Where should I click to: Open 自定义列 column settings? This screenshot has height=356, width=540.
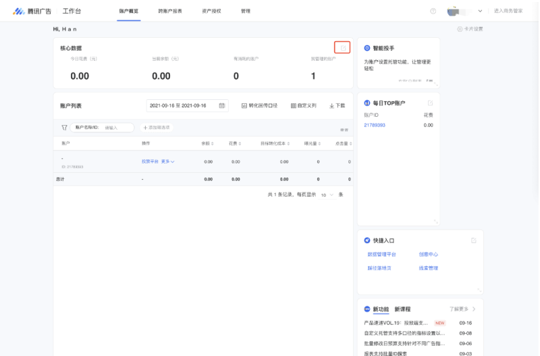[303, 106]
